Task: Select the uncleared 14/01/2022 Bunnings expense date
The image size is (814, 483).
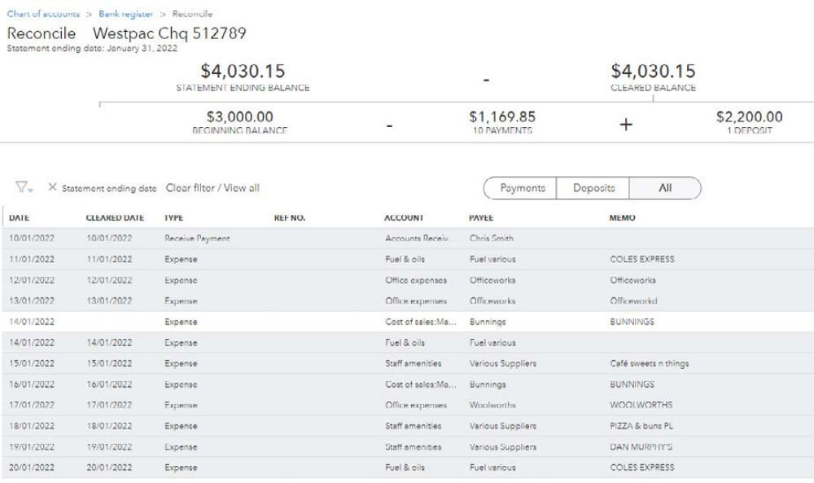Action: [32, 322]
